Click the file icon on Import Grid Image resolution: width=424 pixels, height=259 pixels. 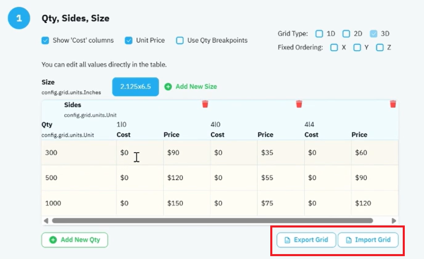click(348, 240)
